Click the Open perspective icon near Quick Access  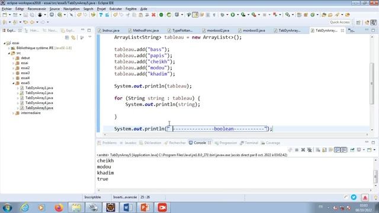pyautogui.click(x=358, y=22)
